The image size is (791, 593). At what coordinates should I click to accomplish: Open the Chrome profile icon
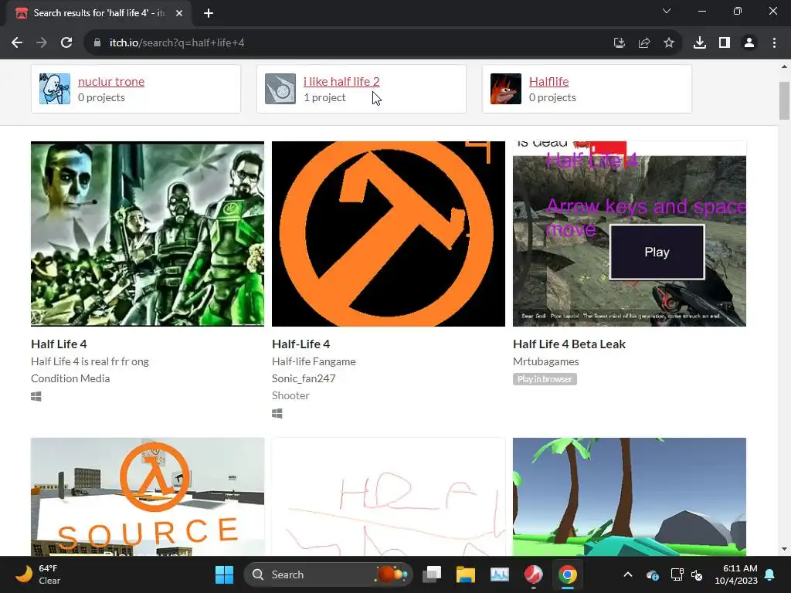pyautogui.click(x=749, y=43)
